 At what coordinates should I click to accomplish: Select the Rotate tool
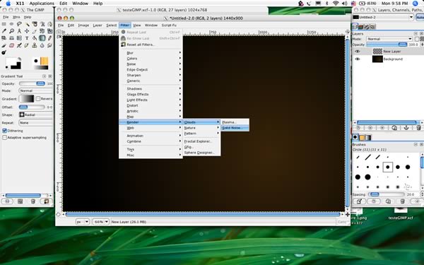click(x=42, y=31)
